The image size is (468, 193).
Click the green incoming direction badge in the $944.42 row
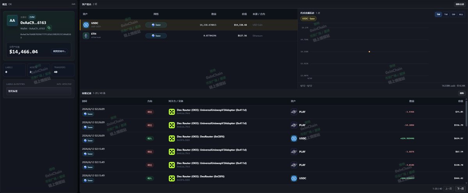[x=150, y=178]
